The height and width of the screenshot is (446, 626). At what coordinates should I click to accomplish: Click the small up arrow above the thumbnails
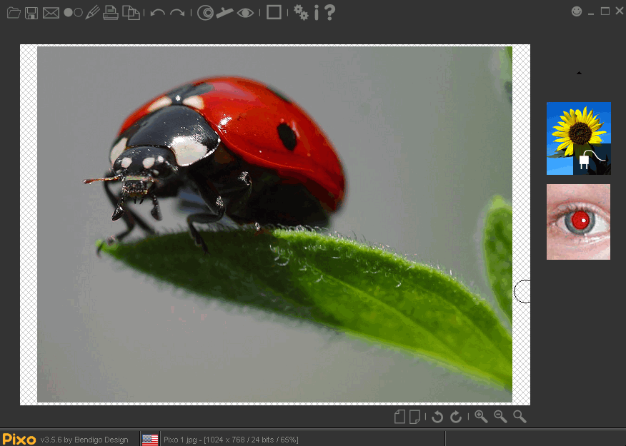pos(579,73)
